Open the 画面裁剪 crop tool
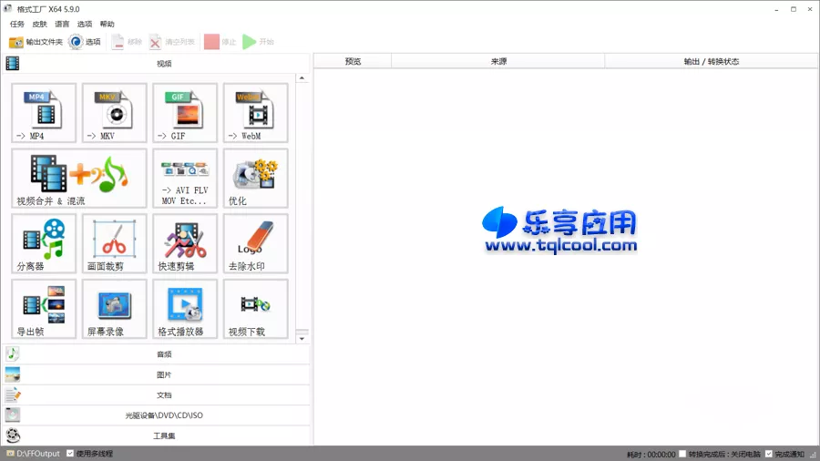The height and width of the screenshot is (461, 820). pyautogui.click(x=115, y=243)
